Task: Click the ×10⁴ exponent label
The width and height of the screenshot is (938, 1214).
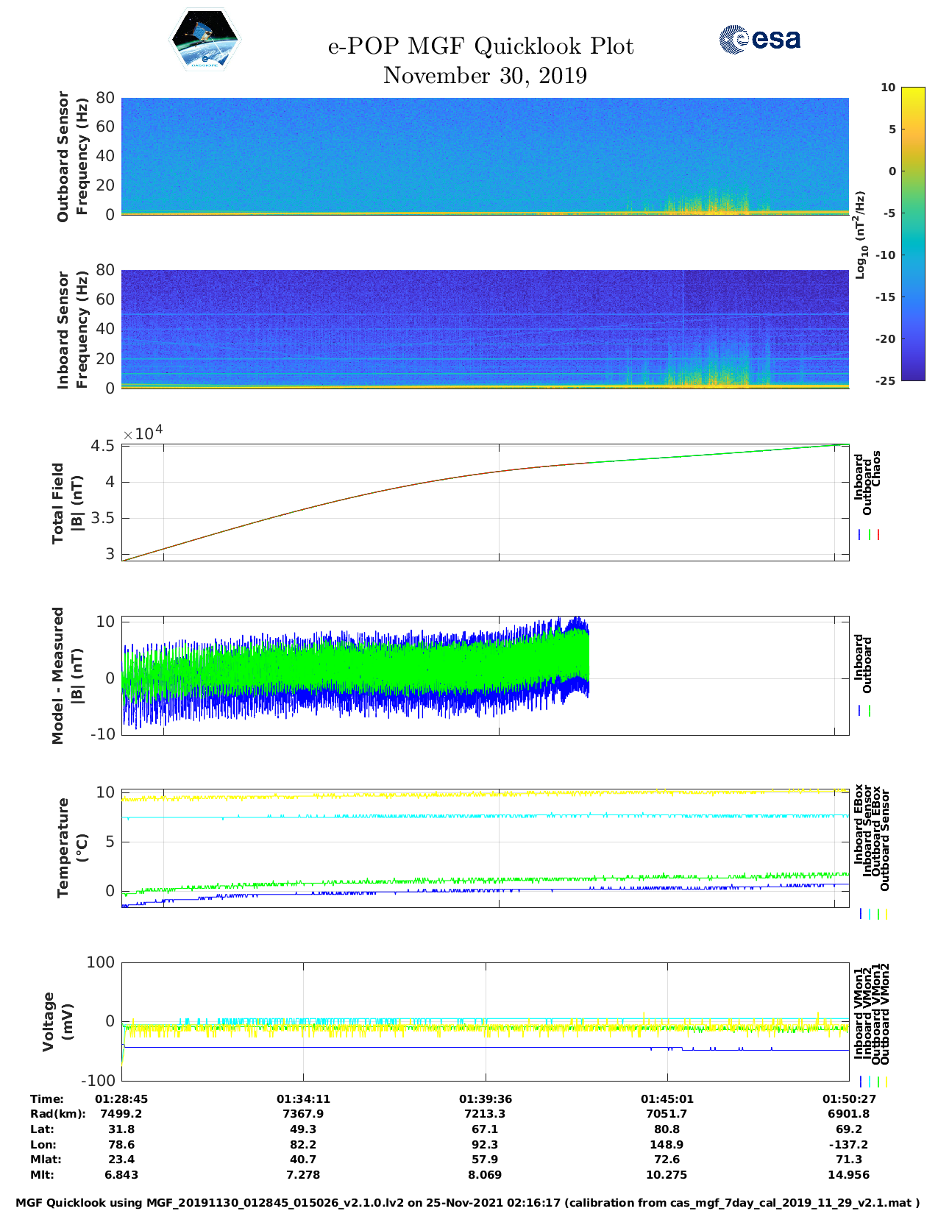Action: click(143, 433)
